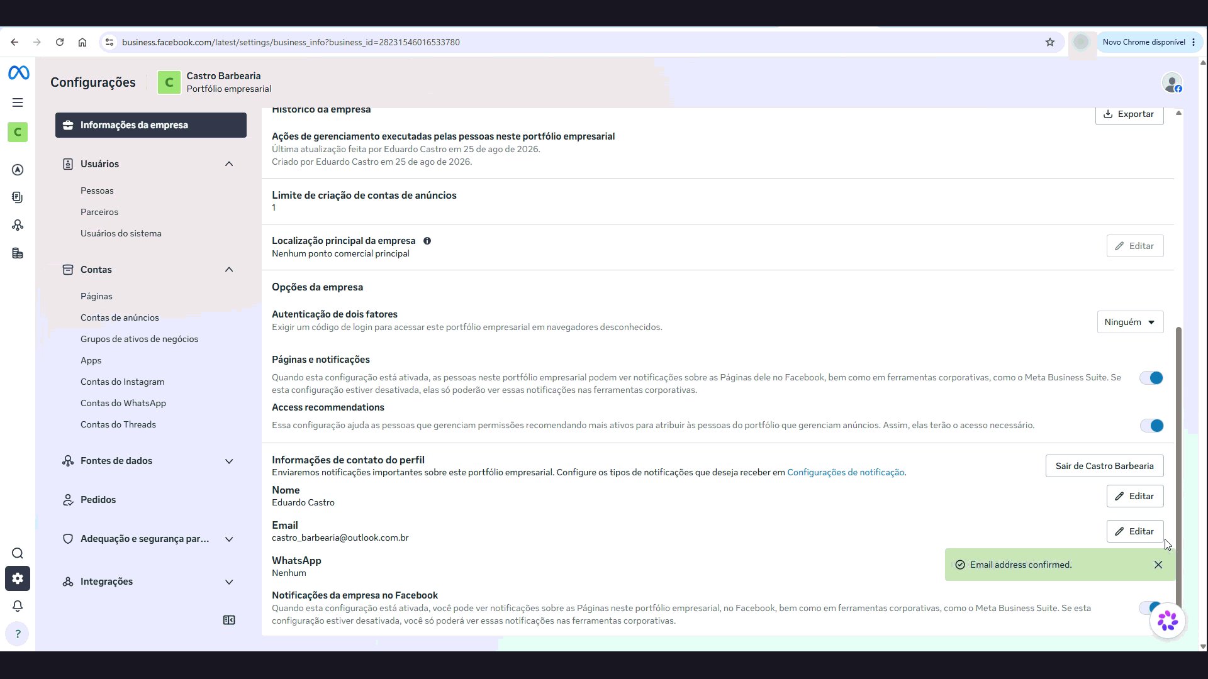The width and height of the screenshot is (1208, 679).
Task: Click the purple assistant bubble icon
Action: click(1168, 621)
